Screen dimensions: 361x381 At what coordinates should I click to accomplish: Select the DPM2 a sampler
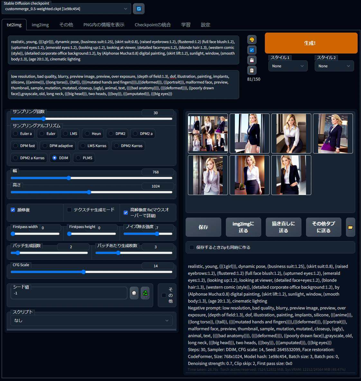click(x=143, y=134)
